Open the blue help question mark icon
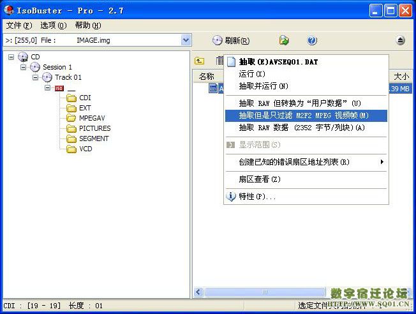The width and height of the screenshot is (416, 314). (x=312, y=40)
